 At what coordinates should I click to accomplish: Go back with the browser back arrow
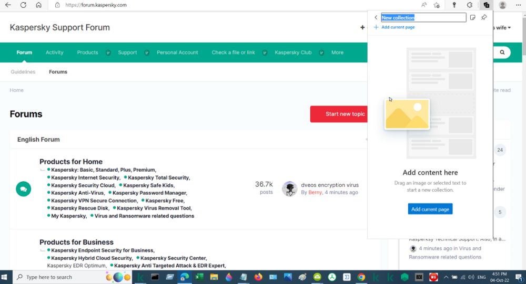pos(8,5)
